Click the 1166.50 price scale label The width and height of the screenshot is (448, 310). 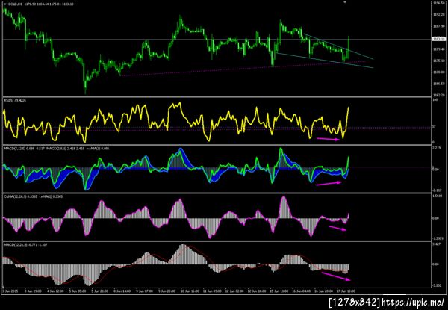tap(438, 84)
